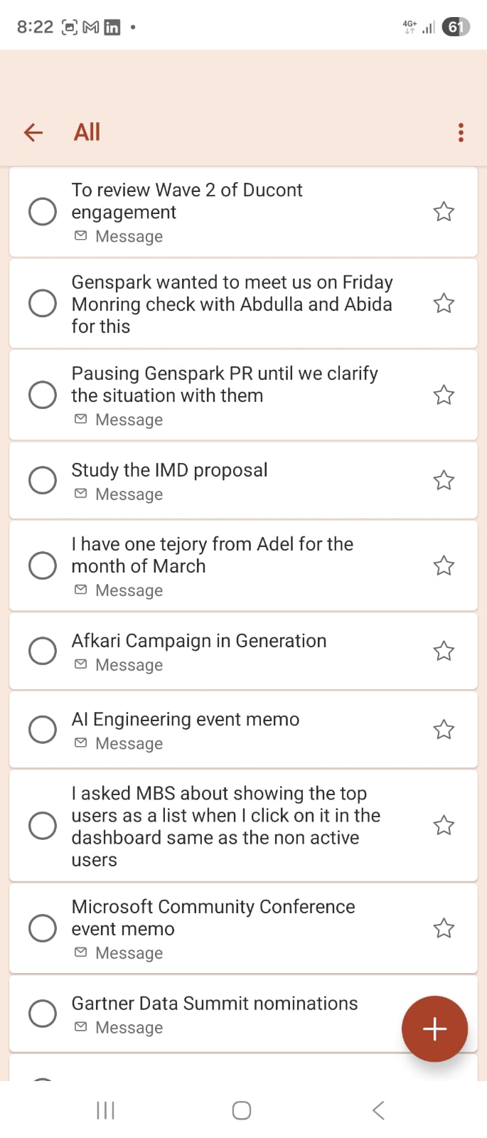The width and height of the screenshot is (487, 1138).
Task: Check off Gartner Data Summit nominations
Action: (43, 1014)
